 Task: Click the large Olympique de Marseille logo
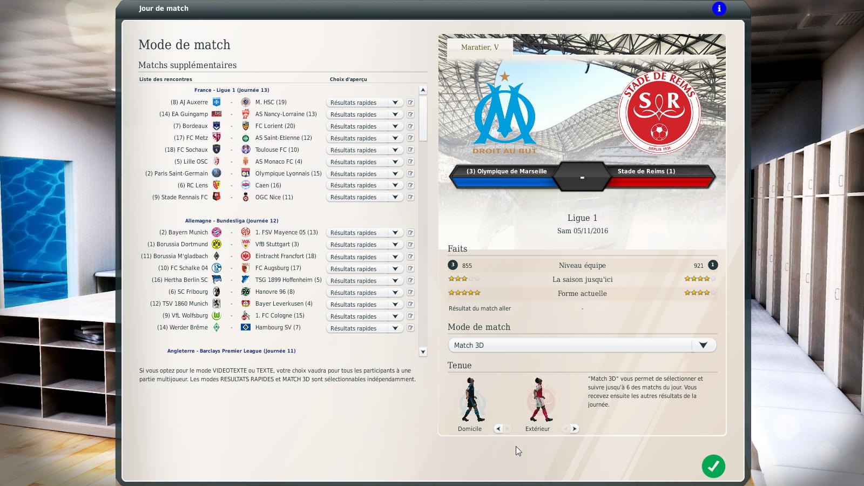click(x=505, y=112)
